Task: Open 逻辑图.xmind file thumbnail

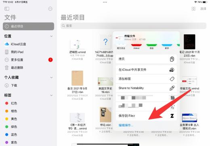Action: pyautogui.click(x=78, y=44)
